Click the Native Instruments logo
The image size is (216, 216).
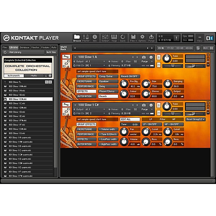coord(210,38)
